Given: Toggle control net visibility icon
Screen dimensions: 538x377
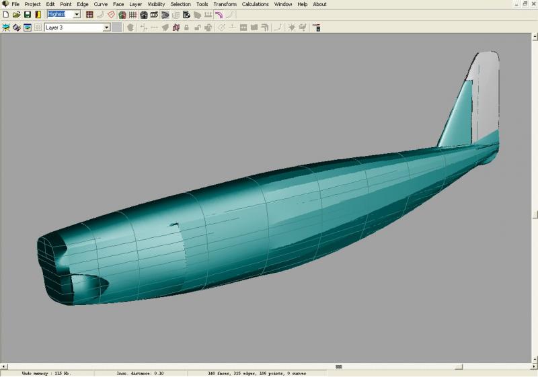Looking at the screenshot, I should coord(89,14).
